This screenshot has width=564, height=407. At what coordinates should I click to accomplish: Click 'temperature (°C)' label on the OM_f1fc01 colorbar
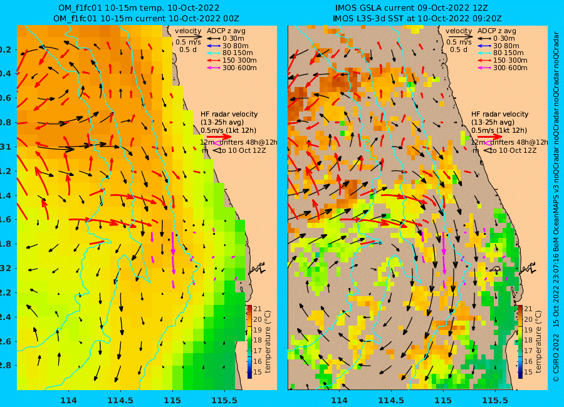click(268, 342)
